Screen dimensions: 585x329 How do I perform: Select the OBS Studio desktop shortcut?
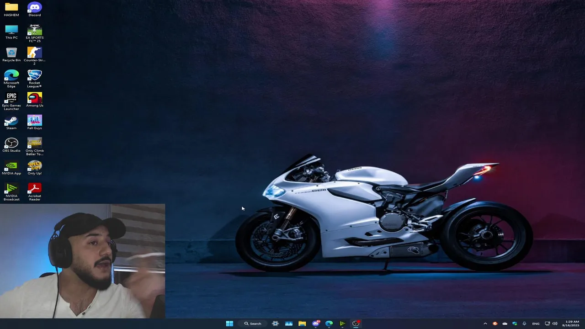pos(11,145)
